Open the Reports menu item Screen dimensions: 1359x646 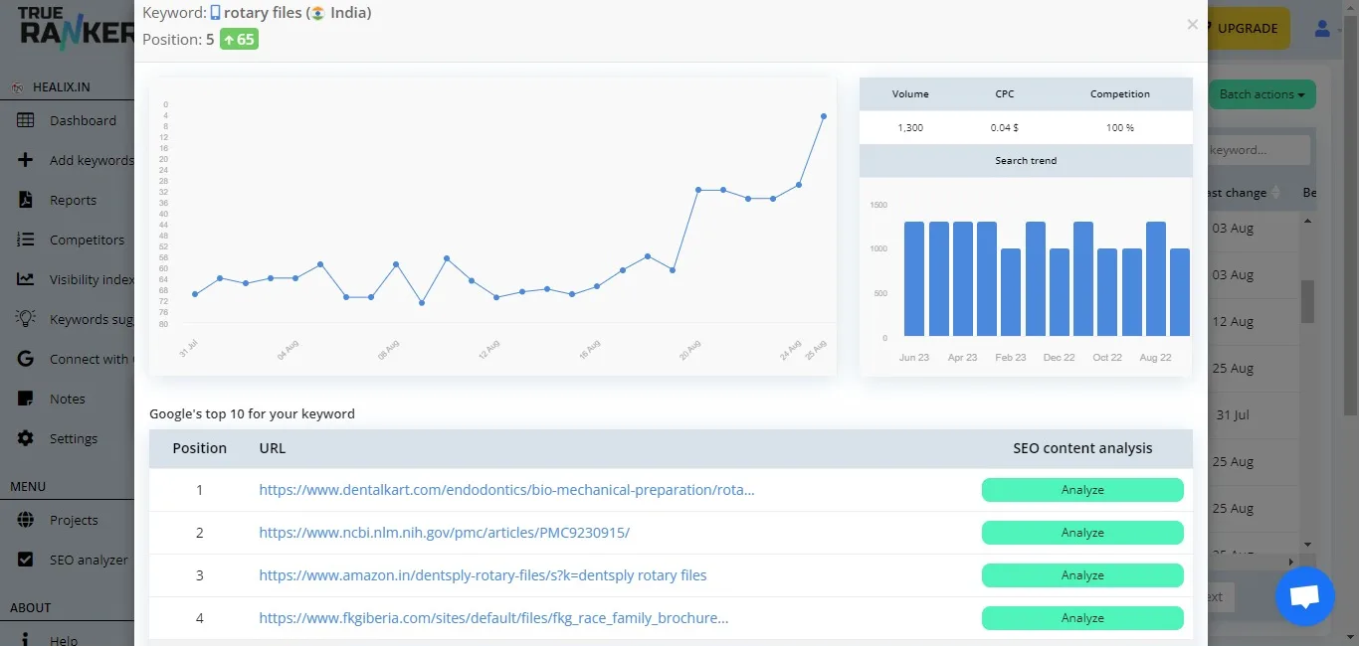[x=74, y=200]
